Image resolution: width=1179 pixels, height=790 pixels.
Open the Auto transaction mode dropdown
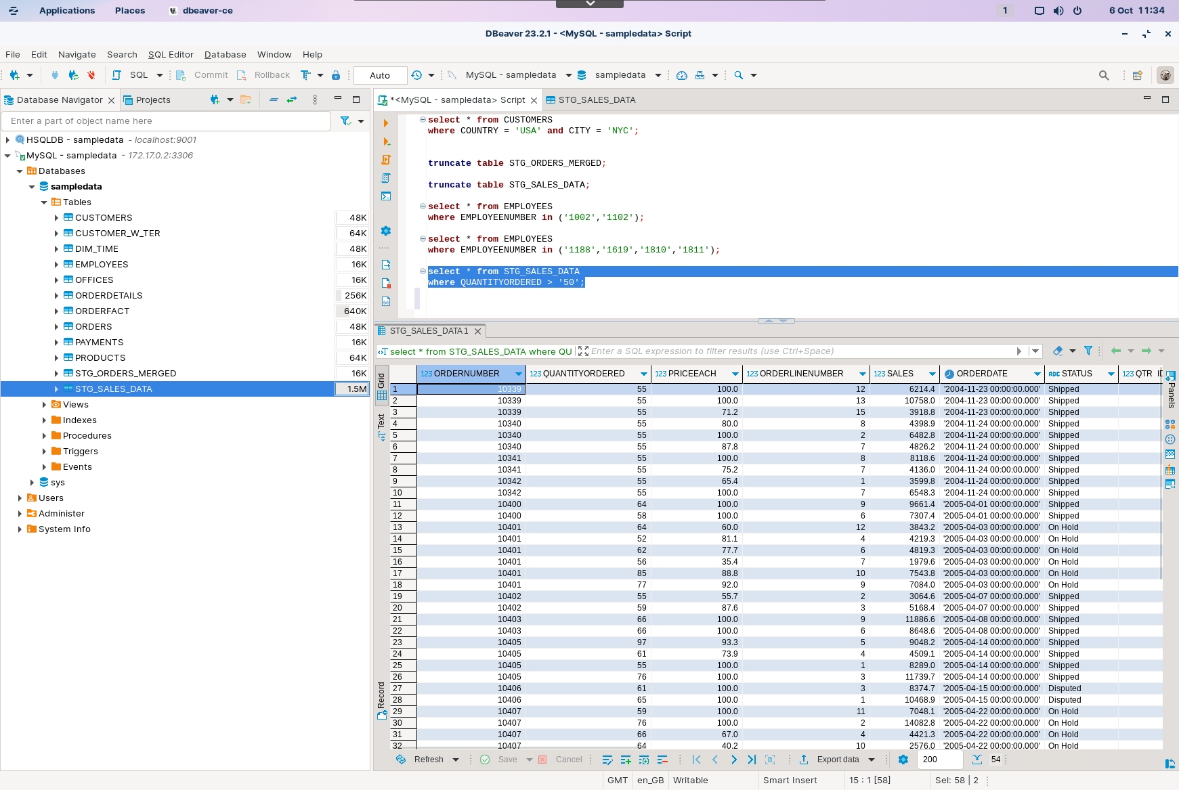coord(380,75)
